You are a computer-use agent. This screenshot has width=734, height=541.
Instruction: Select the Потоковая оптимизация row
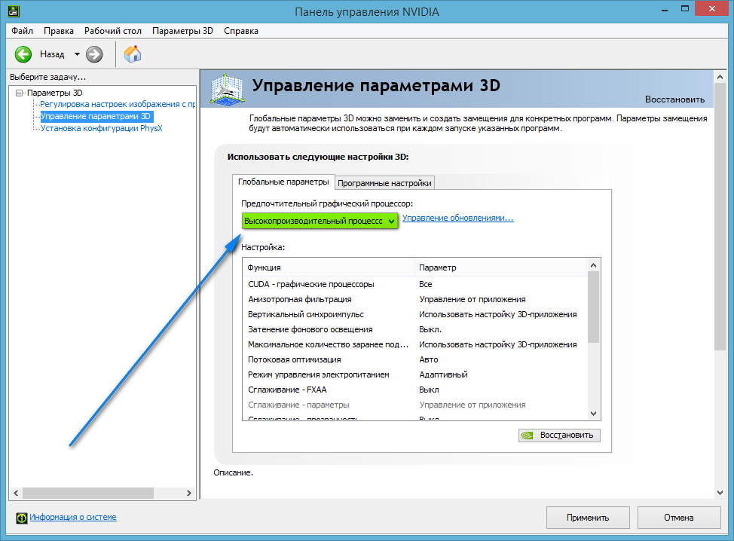(414, 359)
